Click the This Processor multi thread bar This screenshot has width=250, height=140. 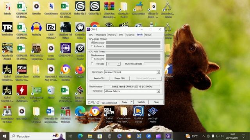(133, 55)
